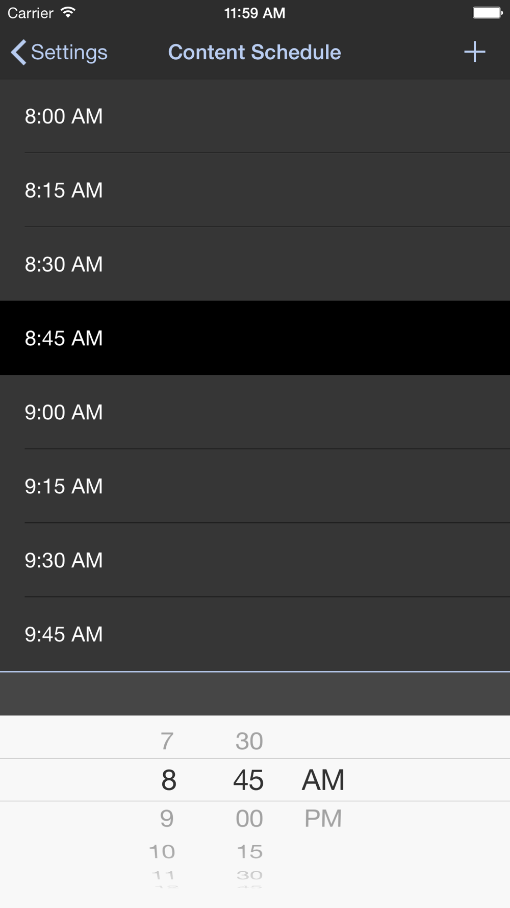Tap the highlighted 8:45 AM row
This screenshot has height=908, width=510.
pyautogui.click(x=255, y=338)
